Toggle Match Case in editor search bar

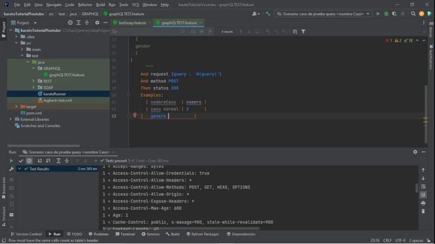[x=193, y=32]
